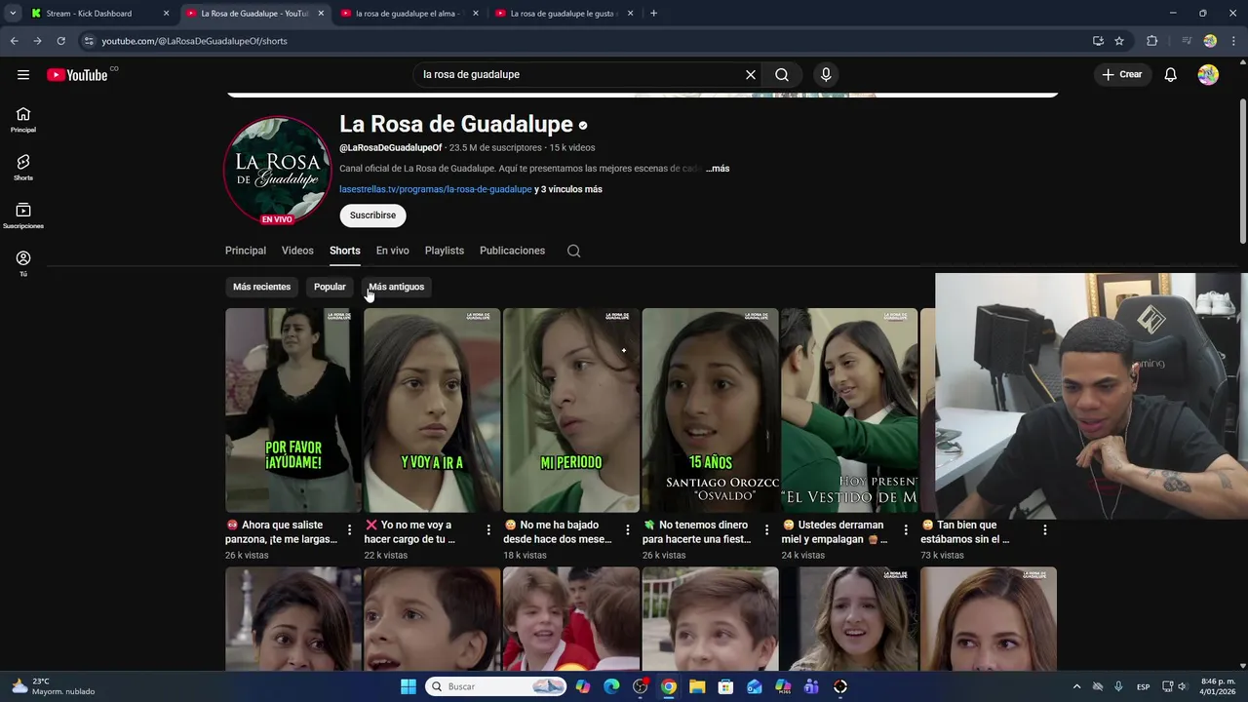Open options for 'Ahora que saliste panzona' short
Viewport: 1248px width, 702px height.
pyautogui.click(x=350, y=530)
